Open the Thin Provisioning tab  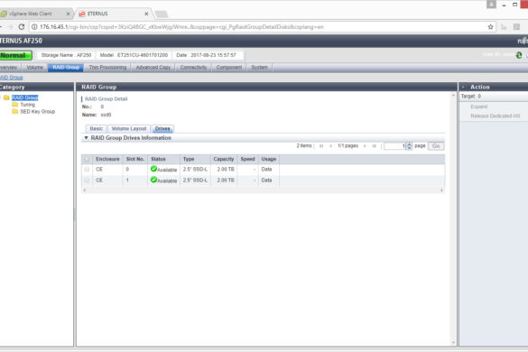pos(107,68)
